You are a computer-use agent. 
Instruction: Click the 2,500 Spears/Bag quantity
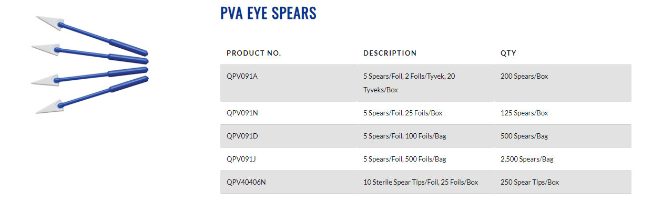tap(527, 159)
